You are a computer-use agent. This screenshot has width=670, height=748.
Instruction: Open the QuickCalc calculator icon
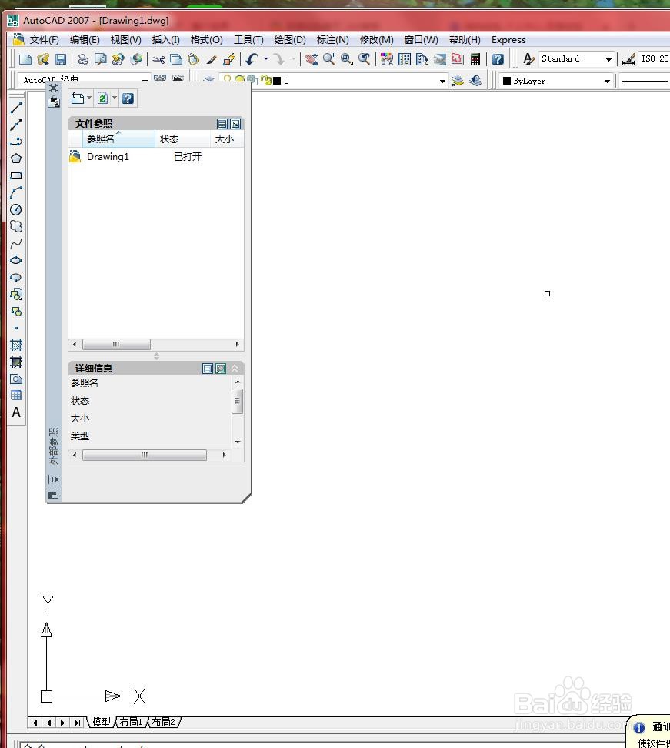(475, 59)
